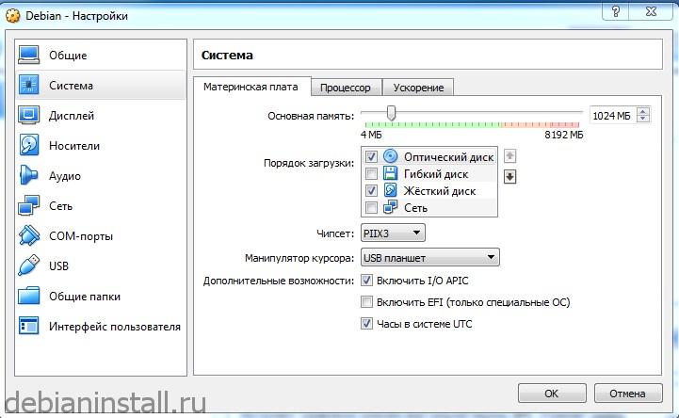
Task: Click the optical disc icon in boot order
Action: pyautogui.click(x=390, y=156)
